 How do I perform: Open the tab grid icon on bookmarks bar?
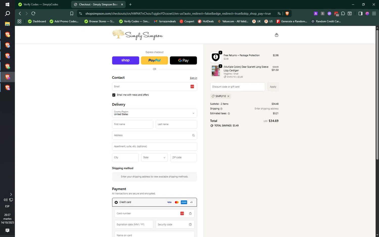tap(19, 21)
